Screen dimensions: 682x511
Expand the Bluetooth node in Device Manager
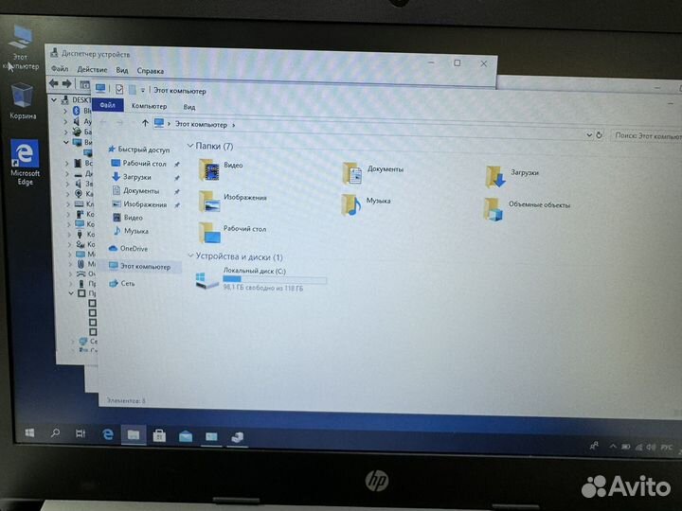pos(65,111)
